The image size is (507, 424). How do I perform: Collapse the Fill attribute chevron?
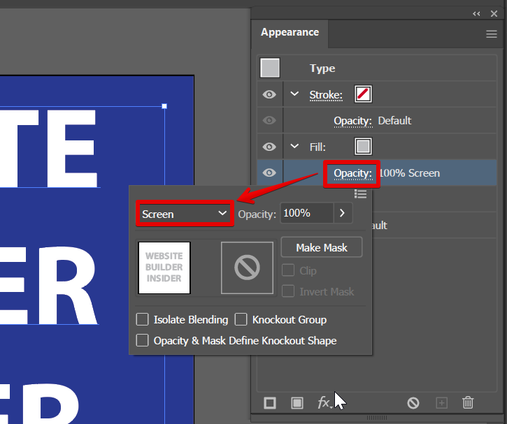(x=294, y=147)
